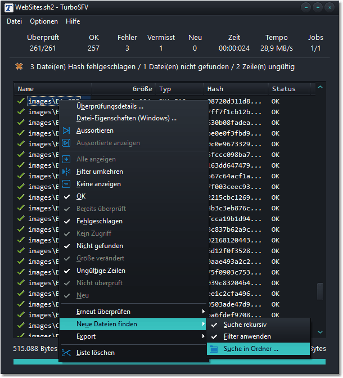Toggle Suche rekursiv option

click(x=258, y=325)
